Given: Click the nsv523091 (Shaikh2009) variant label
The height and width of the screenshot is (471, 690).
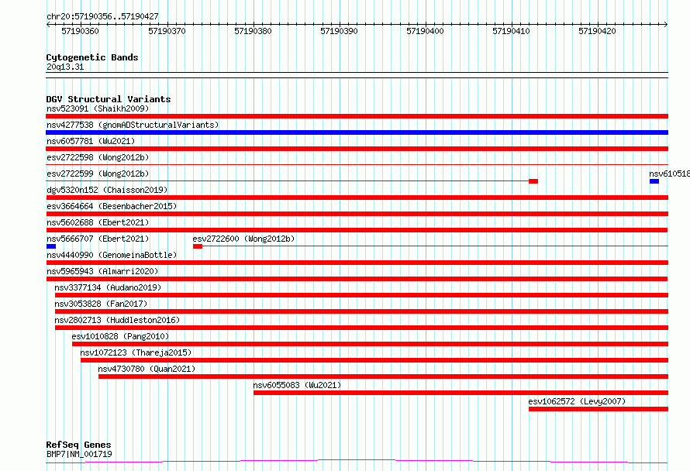Looking at the screenshot, I should [98, 108].
